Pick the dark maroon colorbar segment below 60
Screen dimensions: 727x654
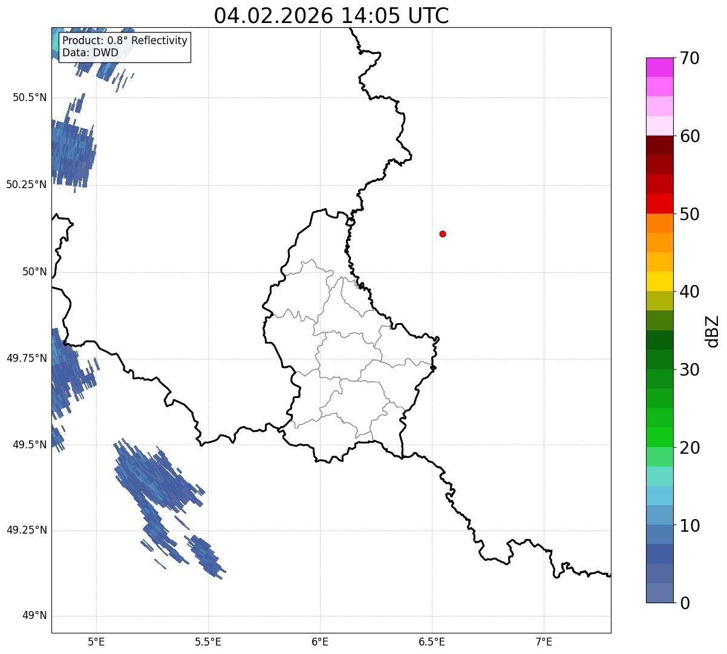(x=659, y=145)
